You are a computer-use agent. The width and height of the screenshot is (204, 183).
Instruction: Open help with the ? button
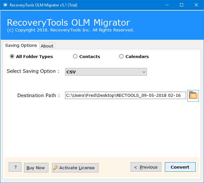tap(15, 167)
